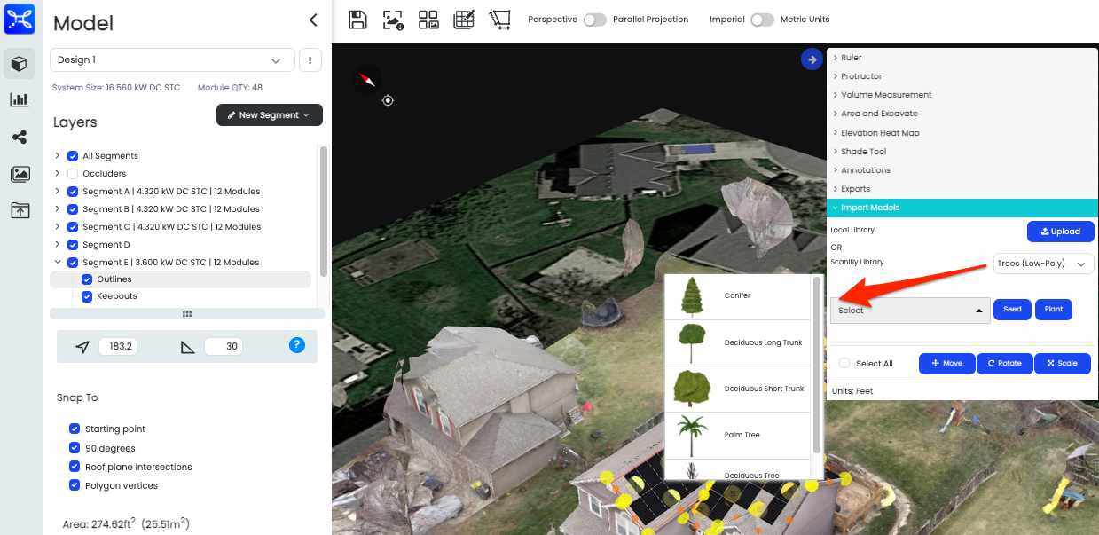Click the Seed button

(x=1012, y=310)
